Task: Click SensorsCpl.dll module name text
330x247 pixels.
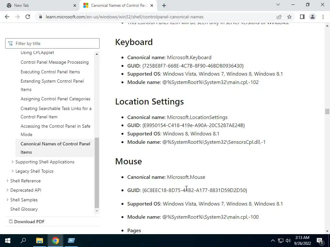Action: coord(214,142)
